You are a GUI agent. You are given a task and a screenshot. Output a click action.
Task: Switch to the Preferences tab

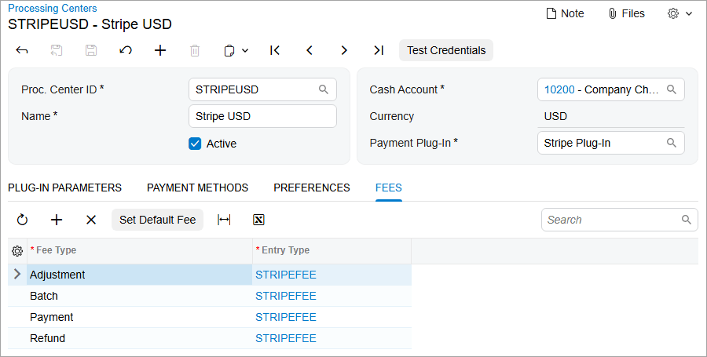312,188
